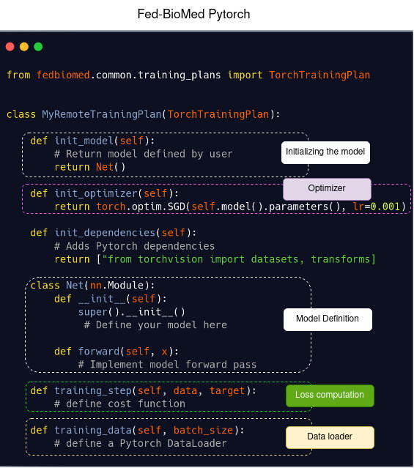Screen dimensions: 414x468
Task: Click the init_dependencies function name
Action: tap(105, 232)
